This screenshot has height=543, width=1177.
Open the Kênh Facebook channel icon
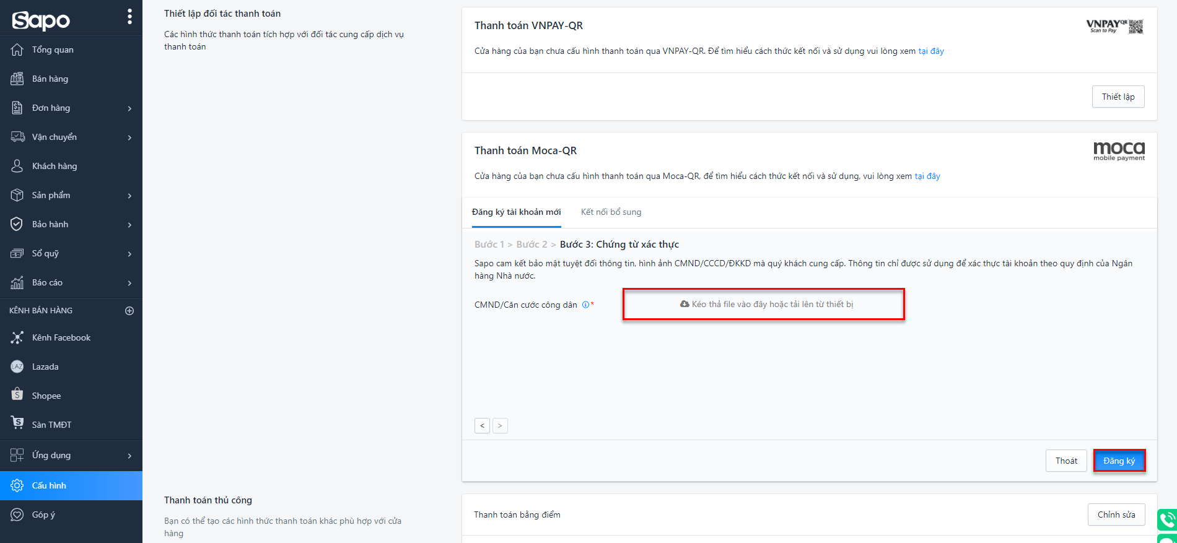[17, 337]
